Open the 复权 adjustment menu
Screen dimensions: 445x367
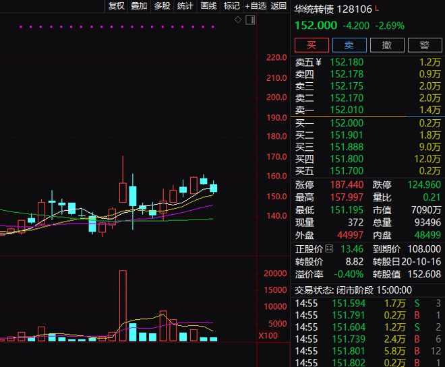pyautogui.click(x=117, y=5)
